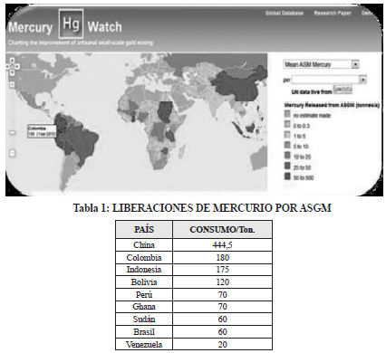
Task: Zoom in with the map plus button
Action: [x=12, y=84]
